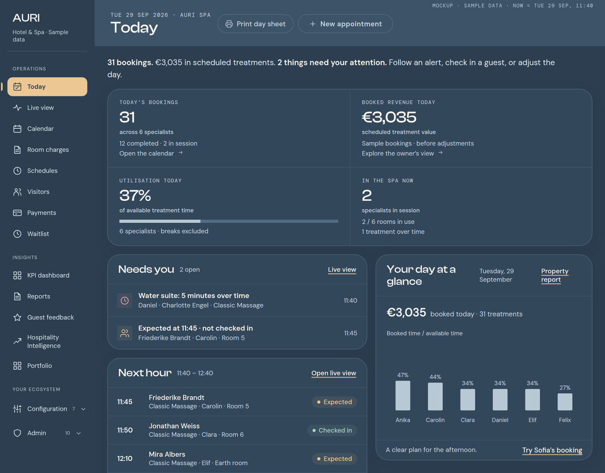Image resolution: width=605 pixels, height=473 pixels.
Task: Open Room charges in sidebar
Action: pyautogui.click(x=47, y=150)
